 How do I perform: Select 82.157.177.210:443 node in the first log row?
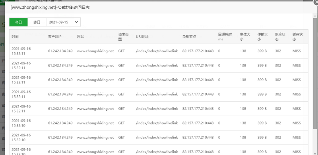point(198,51)
